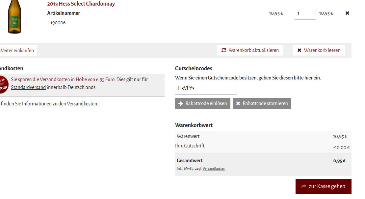The image size is (365, 199).
Task: Cancel the code with Rabattcode stornieren
Action: point(262,103)
